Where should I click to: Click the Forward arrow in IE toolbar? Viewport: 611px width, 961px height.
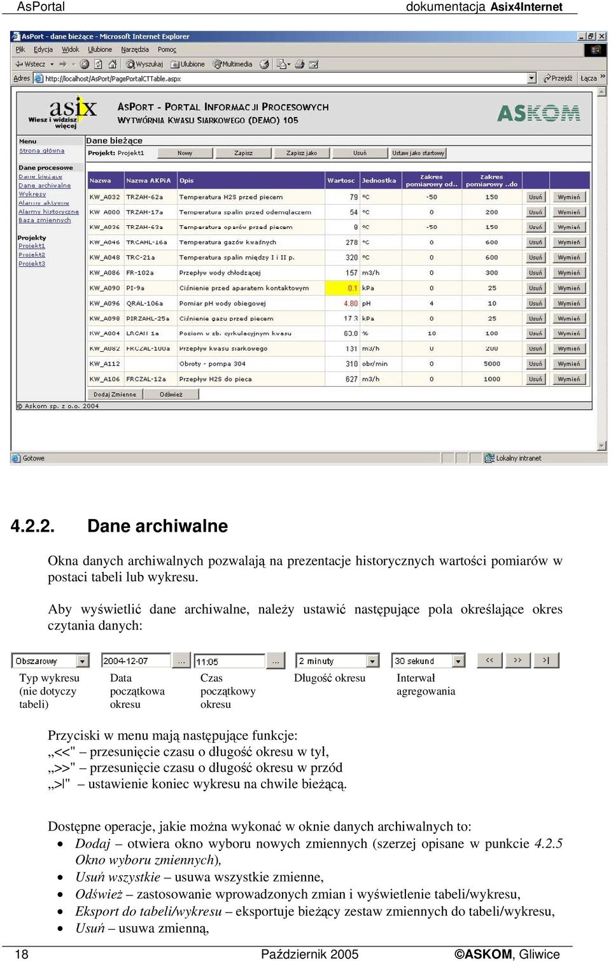point(62,64)
